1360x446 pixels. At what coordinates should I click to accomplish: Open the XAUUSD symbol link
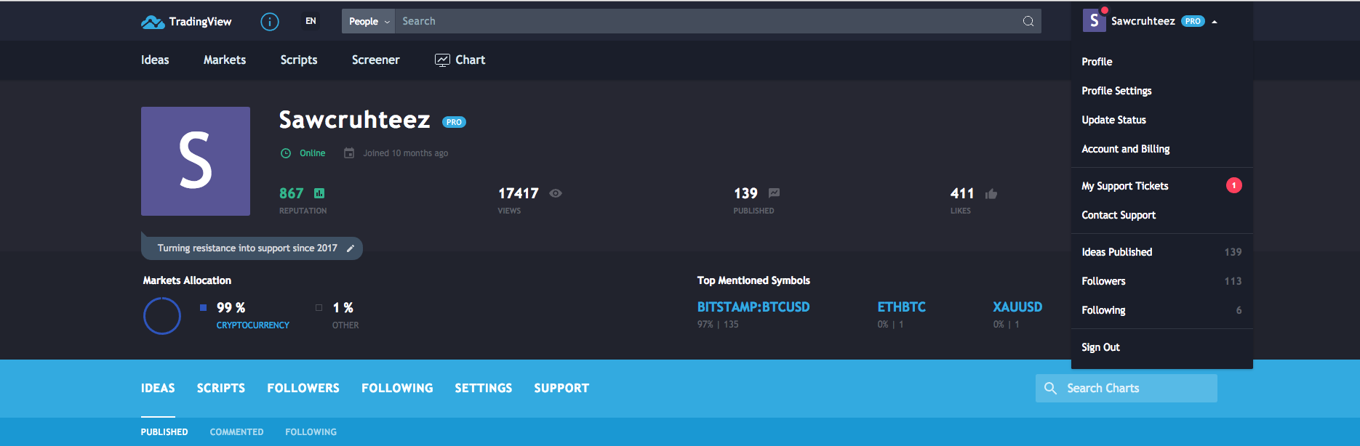point(1017,307)
